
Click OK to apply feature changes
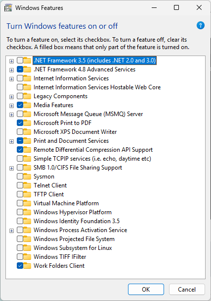pyautogui.click(x=146, y=289)
